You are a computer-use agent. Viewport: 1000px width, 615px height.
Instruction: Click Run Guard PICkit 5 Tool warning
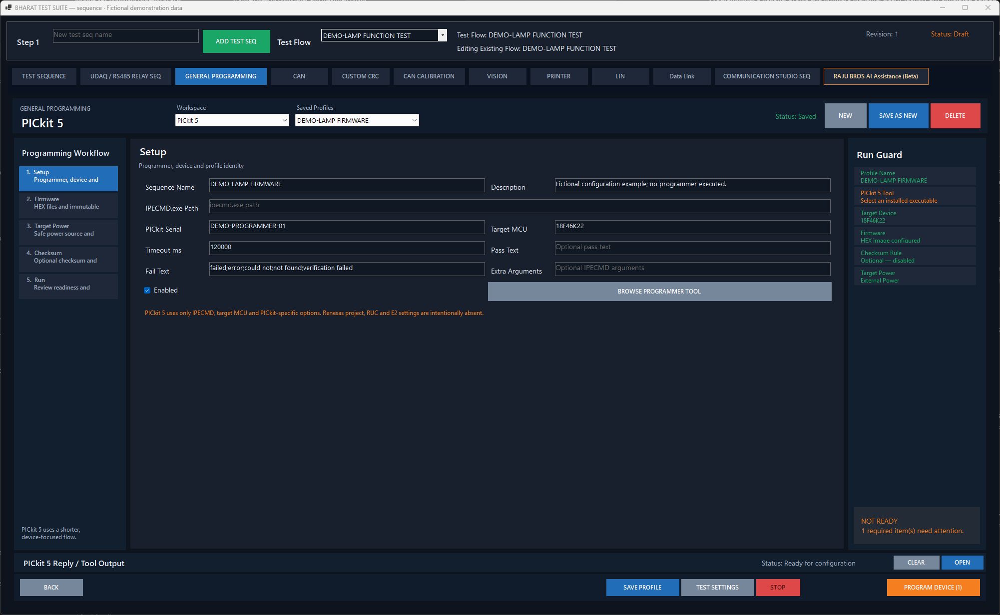(915, 197)
